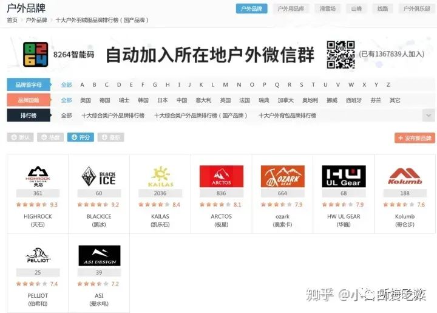Click the 8264 colorful logo
Viewport: 437px width, 313px height.
click(x=35, y=55)
